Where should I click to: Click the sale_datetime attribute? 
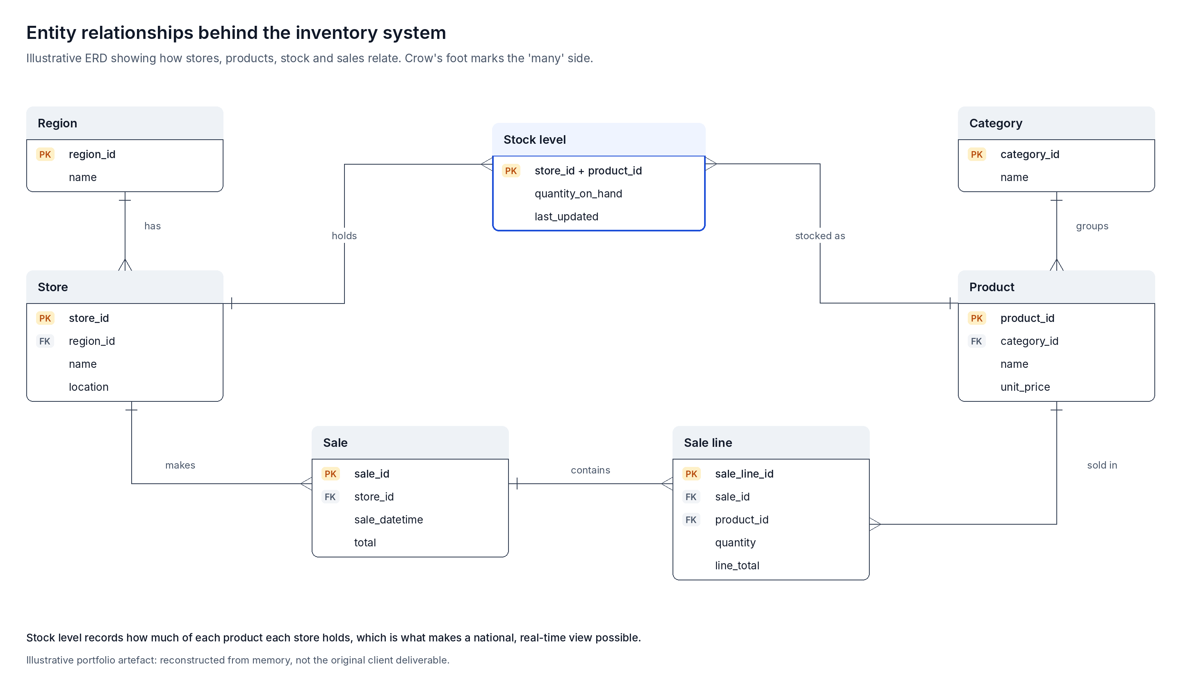click(x=388, y=520)
